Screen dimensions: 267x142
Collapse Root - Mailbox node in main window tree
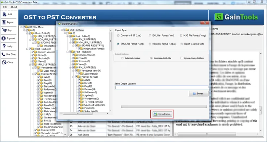pyautogui.click(x=27, y=49)
